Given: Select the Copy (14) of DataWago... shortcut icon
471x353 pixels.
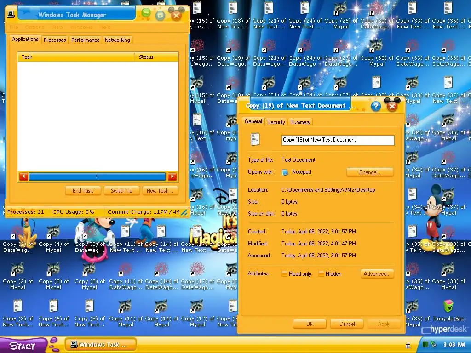Looking at the screenshot, I should click(161, 269).
